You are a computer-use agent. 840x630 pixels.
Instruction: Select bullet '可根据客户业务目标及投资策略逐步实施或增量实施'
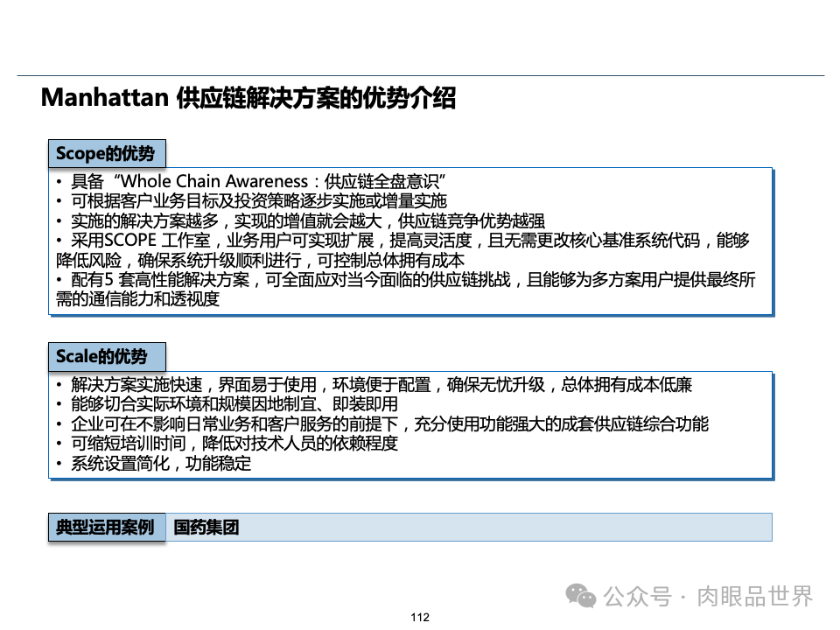(x=251, y=201)
